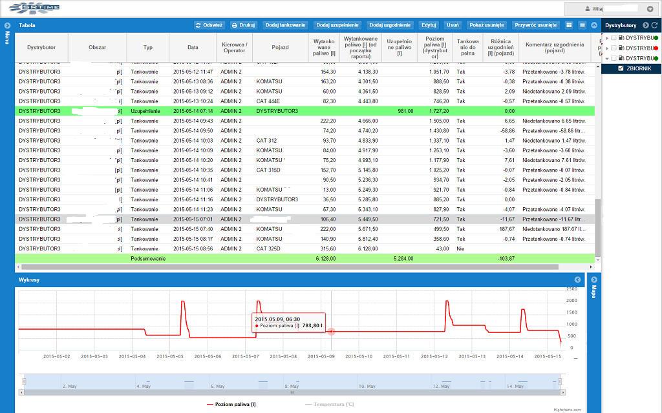
Task: Click Dodaj tankowanie button
Action: (x=285, y=25)
